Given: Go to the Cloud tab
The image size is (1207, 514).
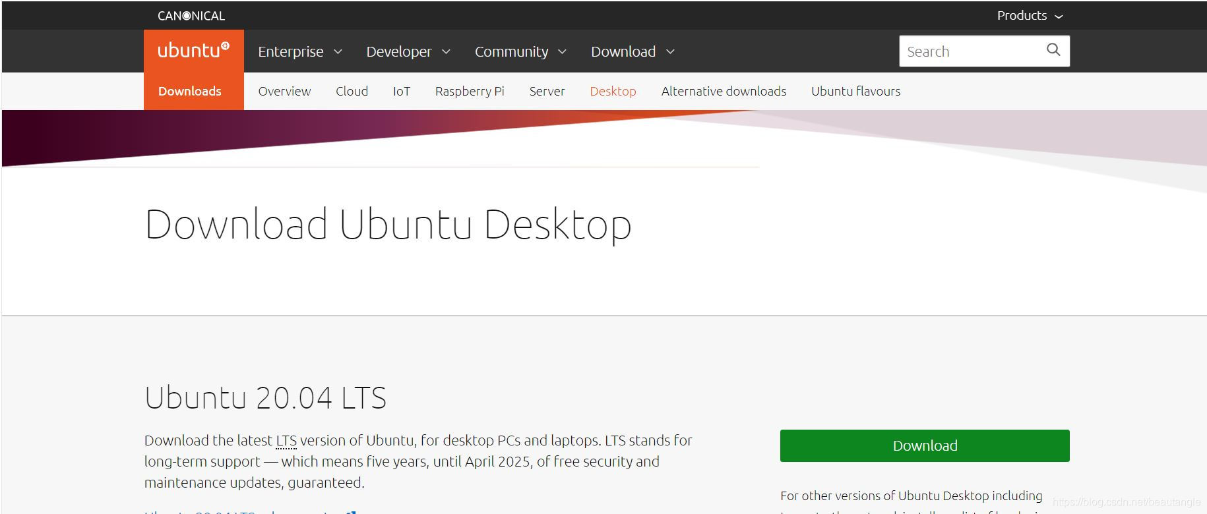Looking at the screenshot, I should (x=352, y=91).
